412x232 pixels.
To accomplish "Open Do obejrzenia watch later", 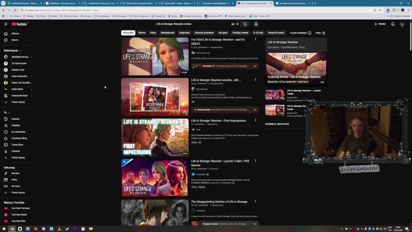I will coord(18,132).
